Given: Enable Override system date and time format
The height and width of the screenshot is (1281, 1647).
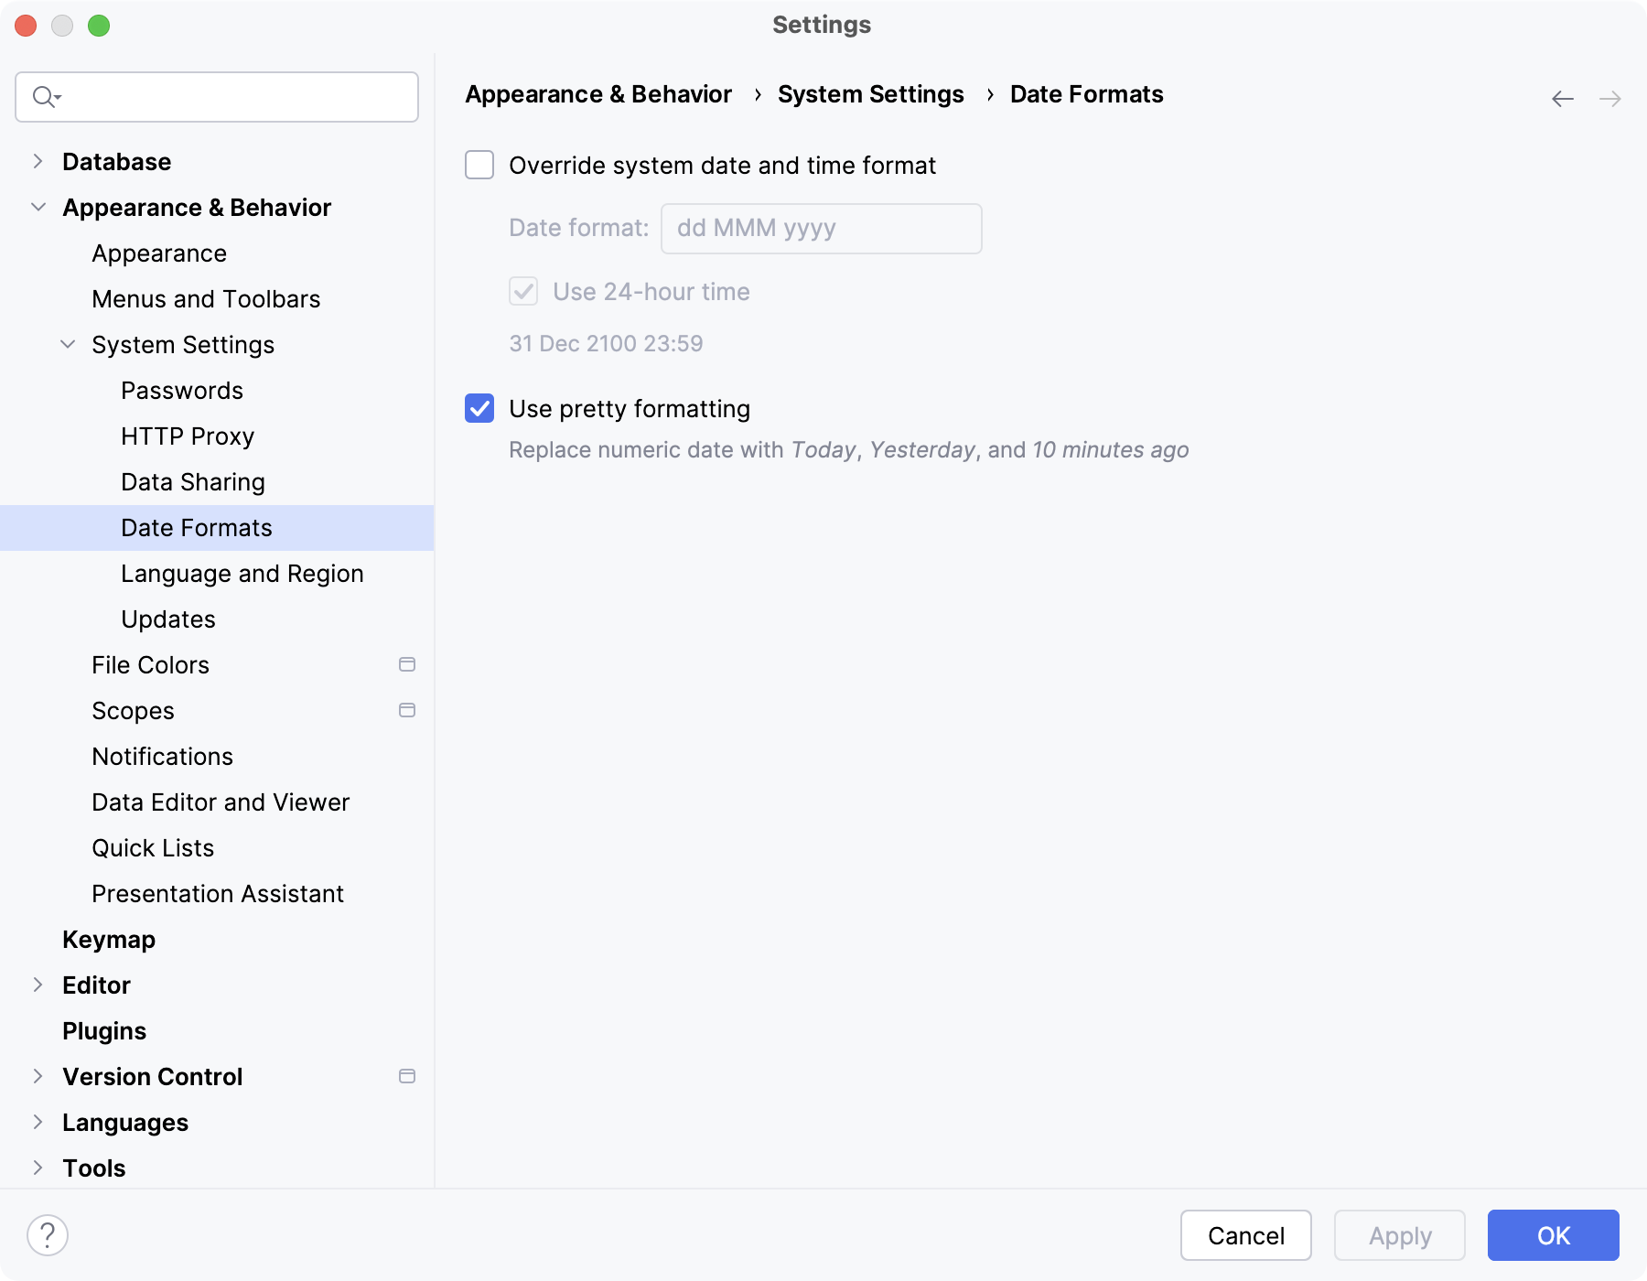Looking at the screenshot, I should [x=479, y=166].
